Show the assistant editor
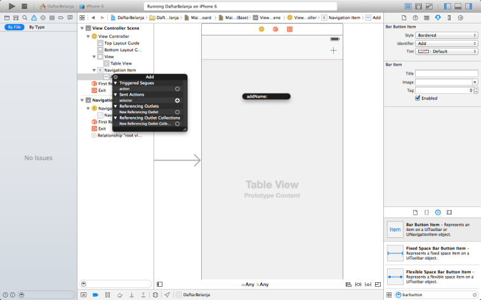The height and width of the screenshot is (300, 481). point(418,6)
